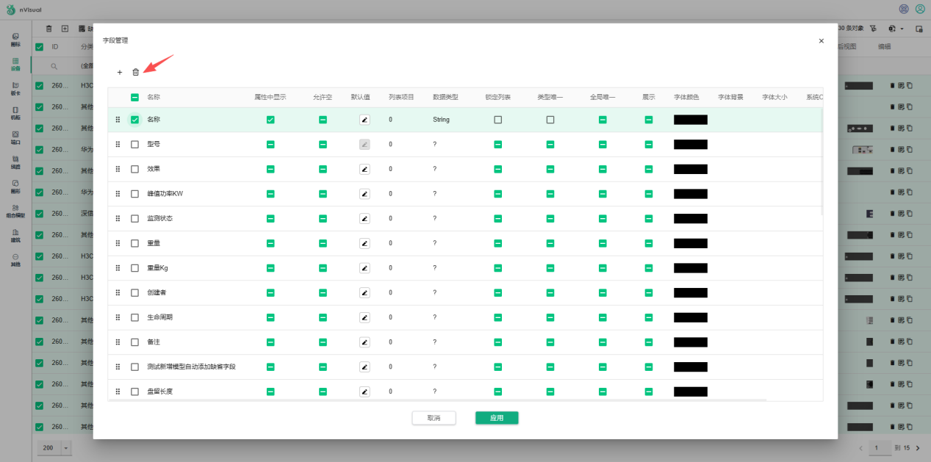Click the field table horizontal scrollbar

pyautogui.click(x=437, y=400)
